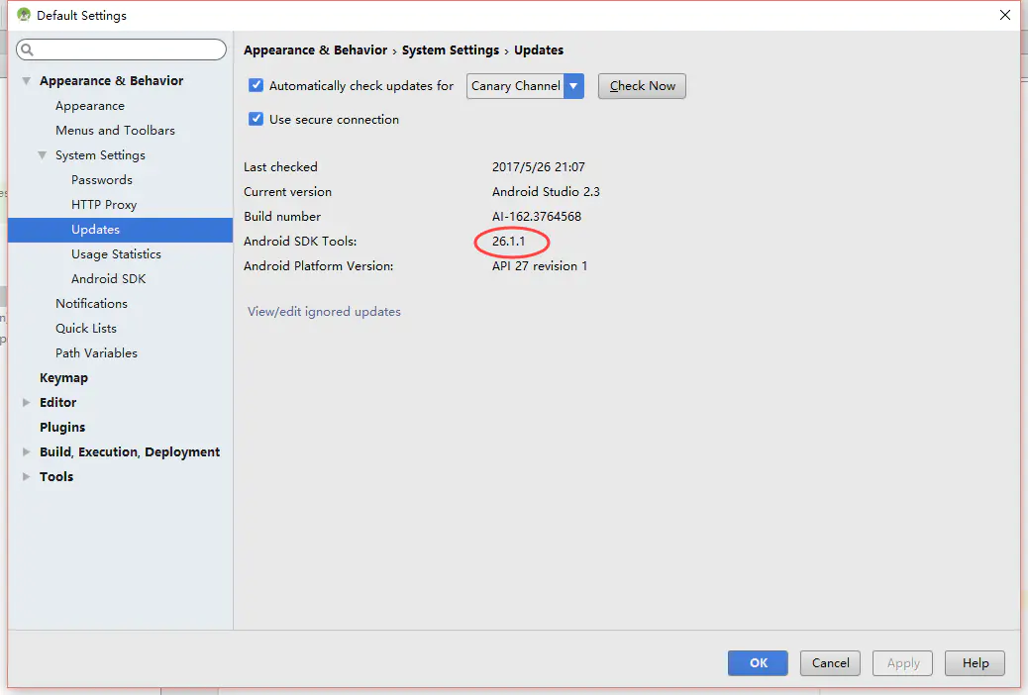Toggle Automatically check updates for checkbox
Viewport: 1028px width, 695px height.
click(x=256, y=85)
